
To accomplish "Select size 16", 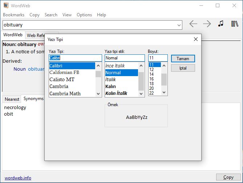I will [x=155, y=79].
